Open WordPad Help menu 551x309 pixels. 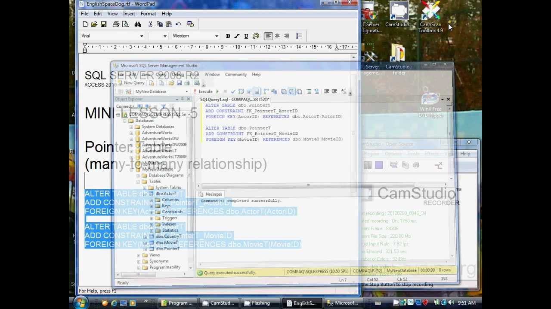pyautogui.click(x=167, y=14)
